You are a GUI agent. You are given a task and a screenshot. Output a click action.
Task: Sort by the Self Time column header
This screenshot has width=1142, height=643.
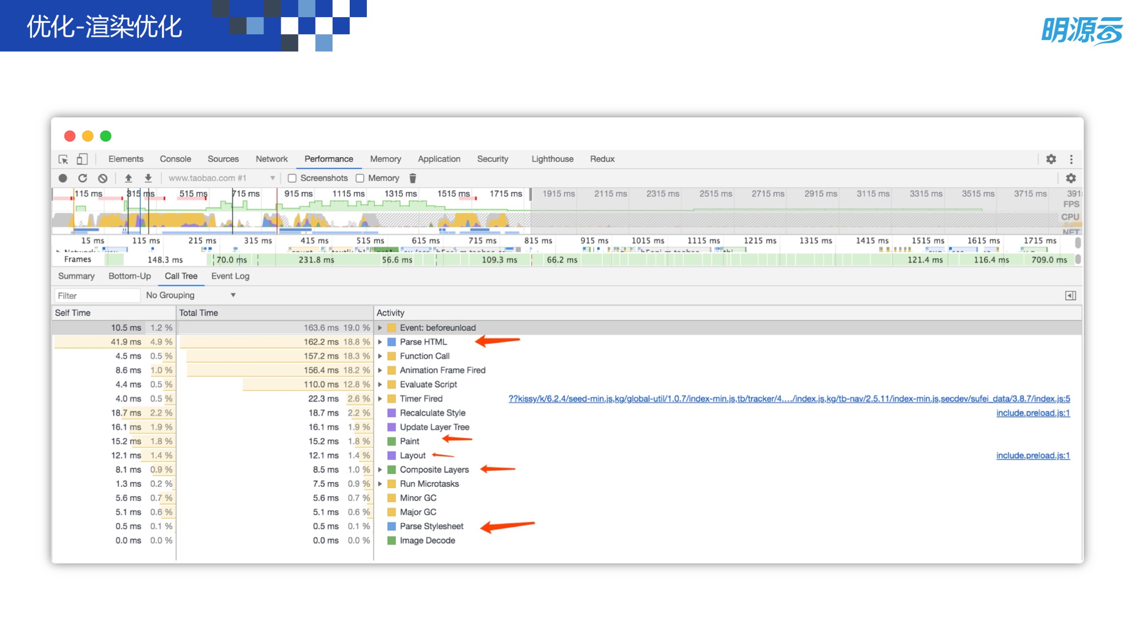point(114,313)
